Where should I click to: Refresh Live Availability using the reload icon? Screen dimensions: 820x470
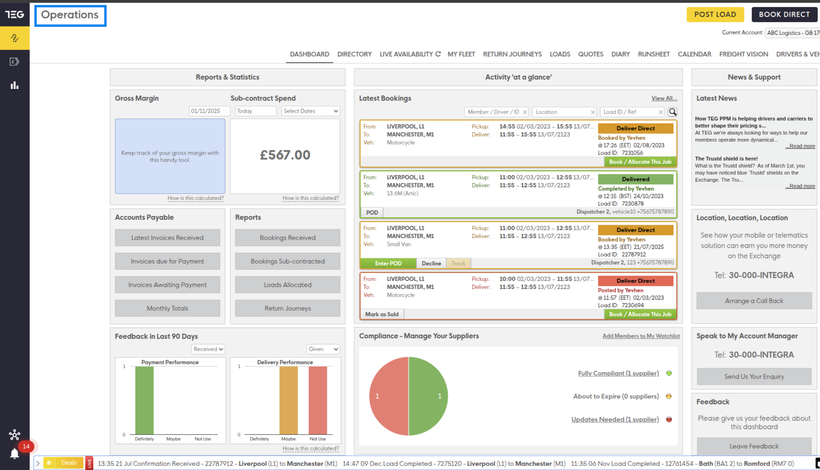[438, 54]
